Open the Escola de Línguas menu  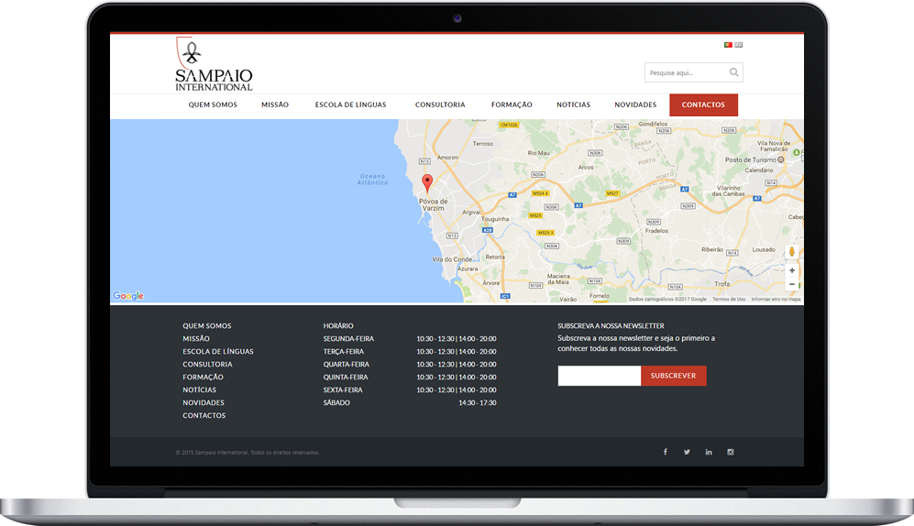click(x=350, y=104)
